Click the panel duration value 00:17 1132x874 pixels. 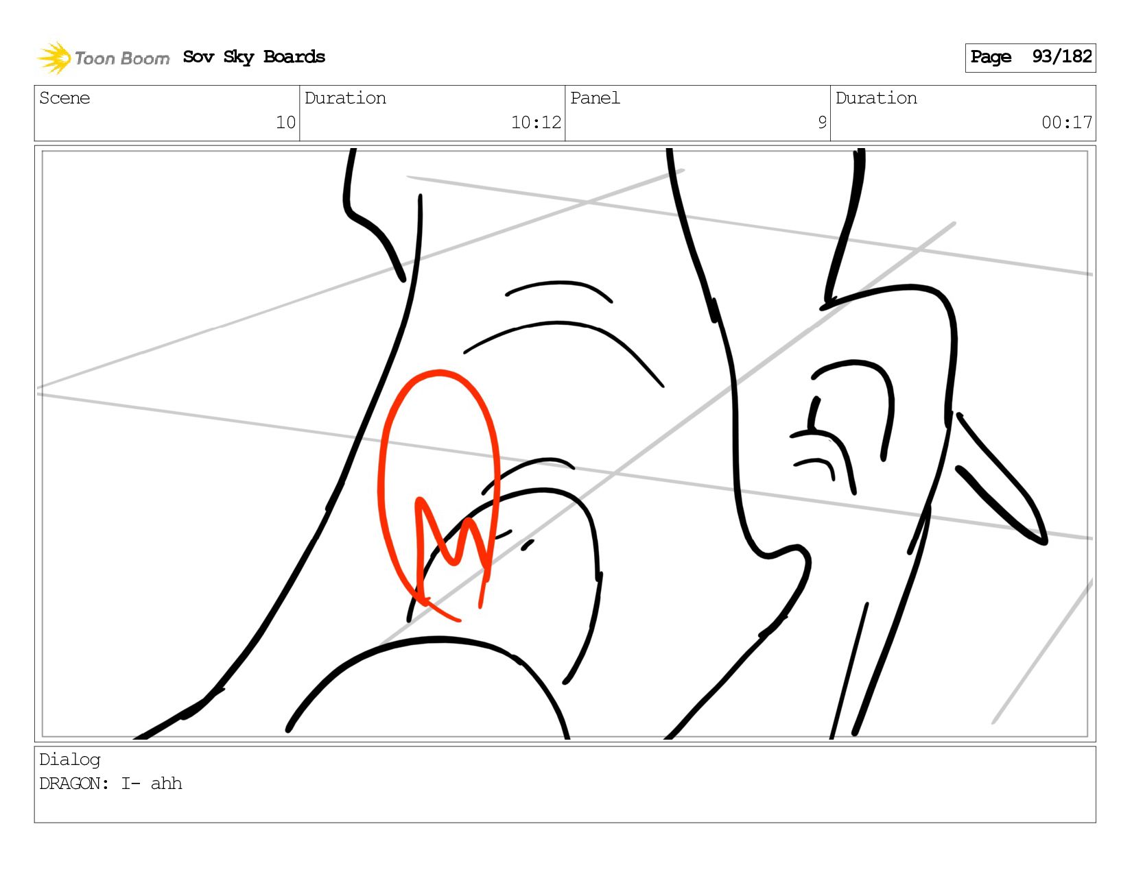[1067, 123]
